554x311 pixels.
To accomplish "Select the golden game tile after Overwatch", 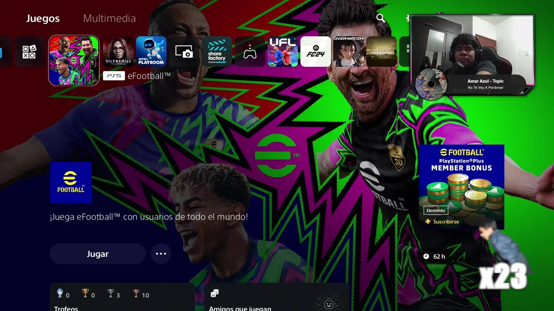I will coord(381,52).
